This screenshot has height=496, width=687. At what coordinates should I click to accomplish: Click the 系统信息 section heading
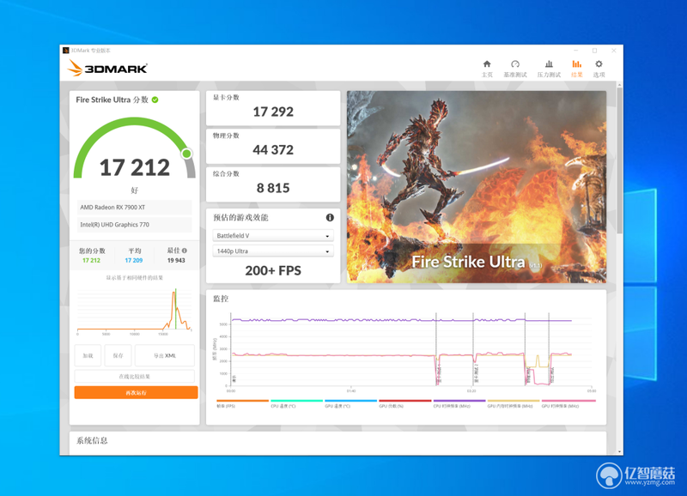(x=92, y=440)
